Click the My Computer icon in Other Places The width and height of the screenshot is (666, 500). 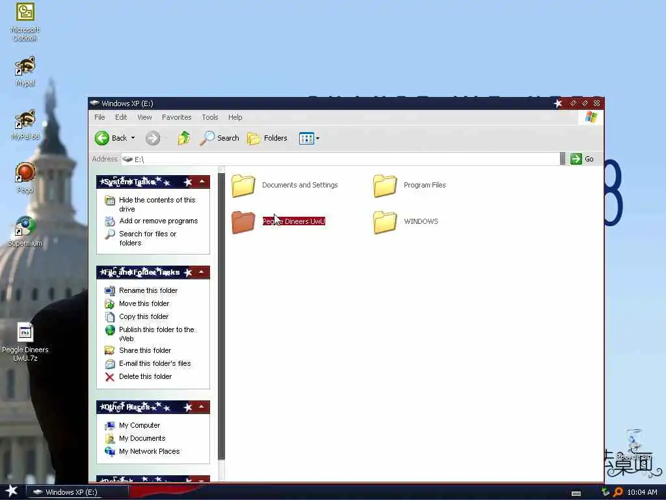[110, 426]
